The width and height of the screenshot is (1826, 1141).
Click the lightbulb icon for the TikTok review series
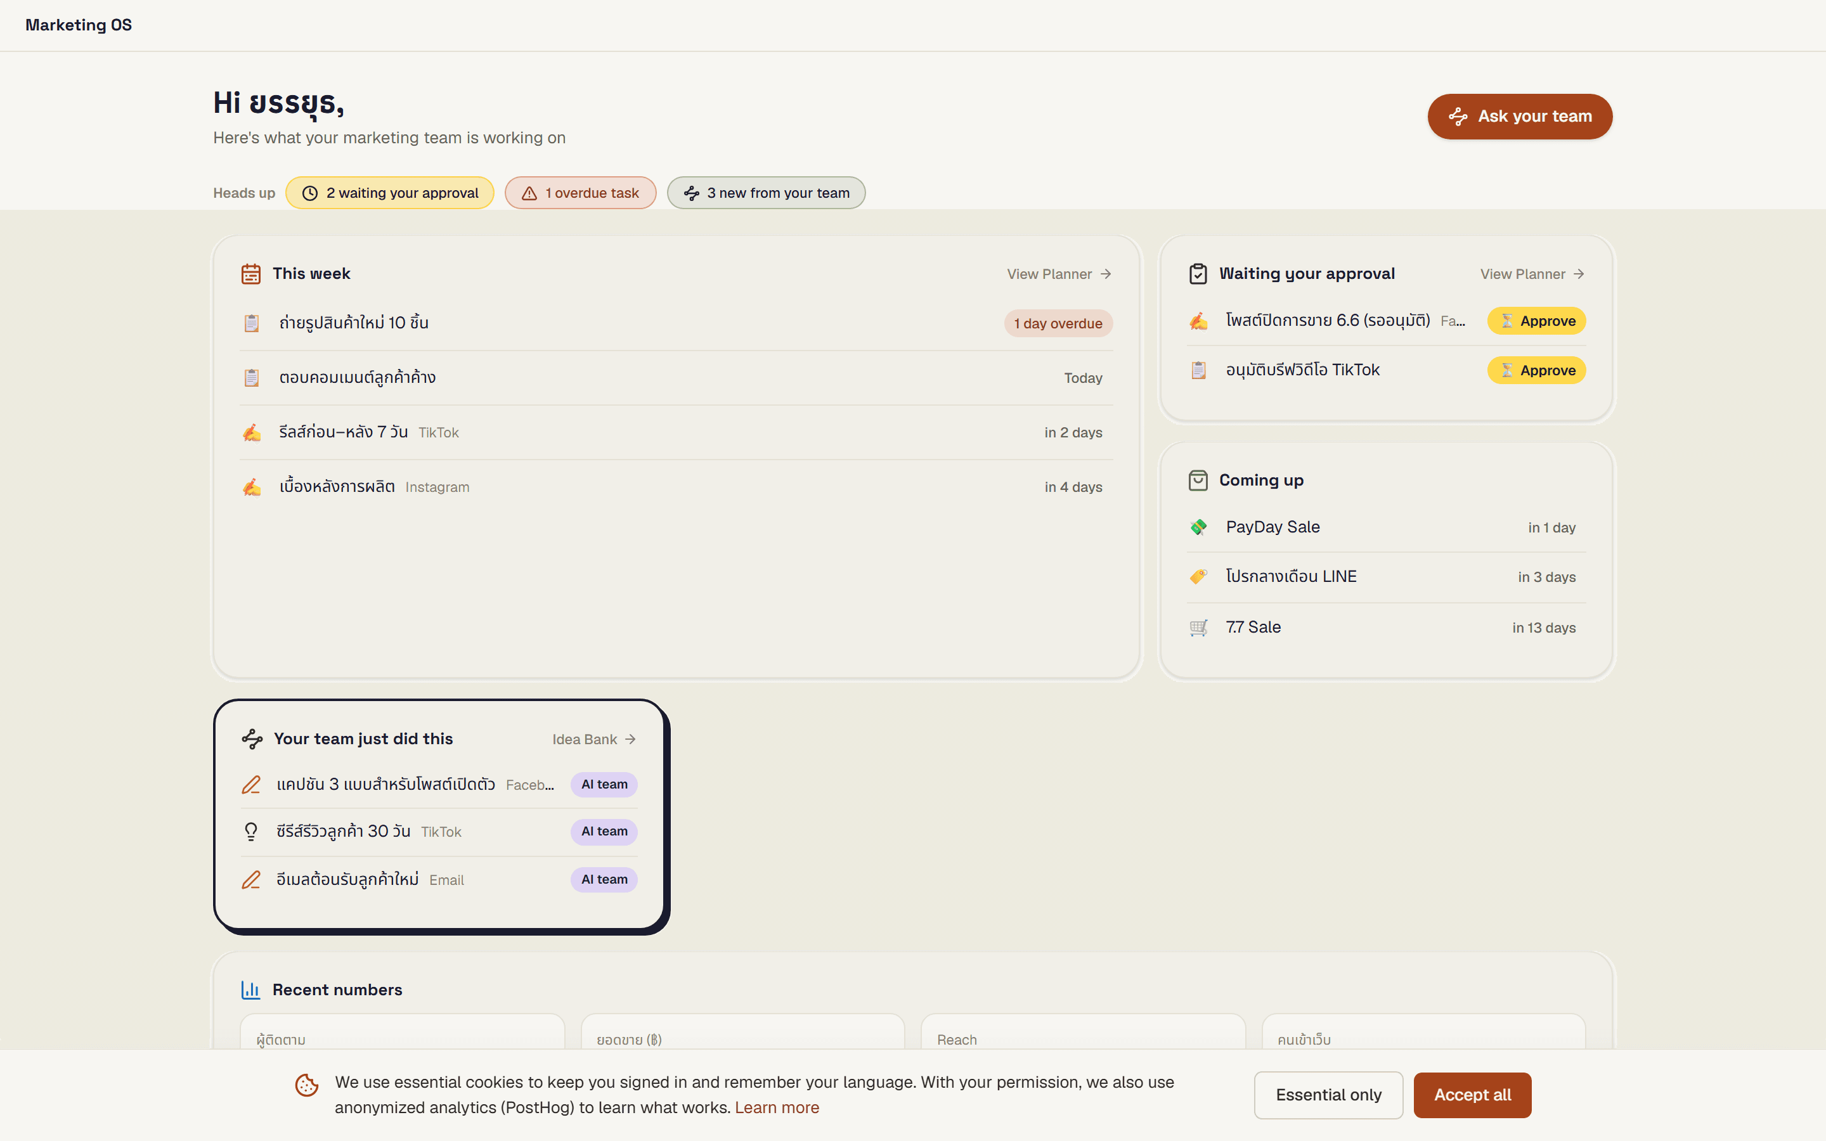point(251,832)
